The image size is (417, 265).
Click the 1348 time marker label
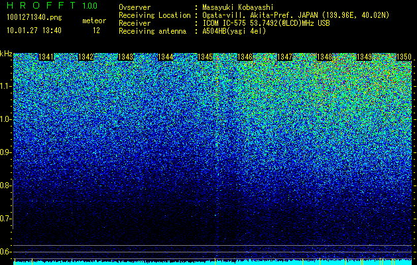(324, 57)
